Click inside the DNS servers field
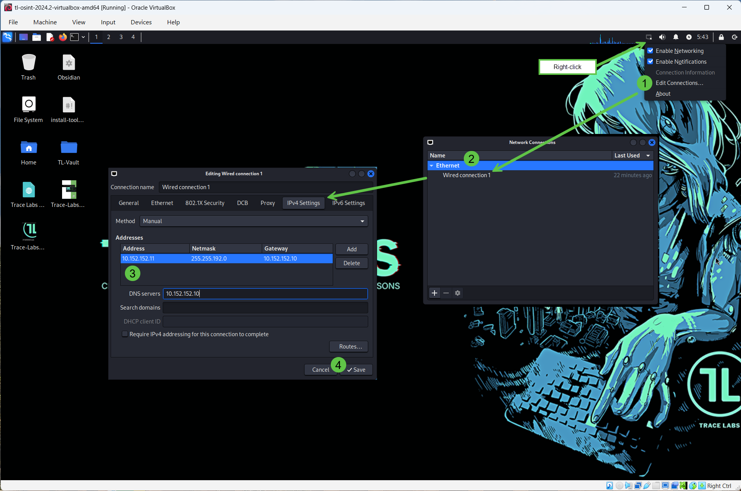Image resolution: width=741 pixels, height=491 pixels. click(265, 293)
